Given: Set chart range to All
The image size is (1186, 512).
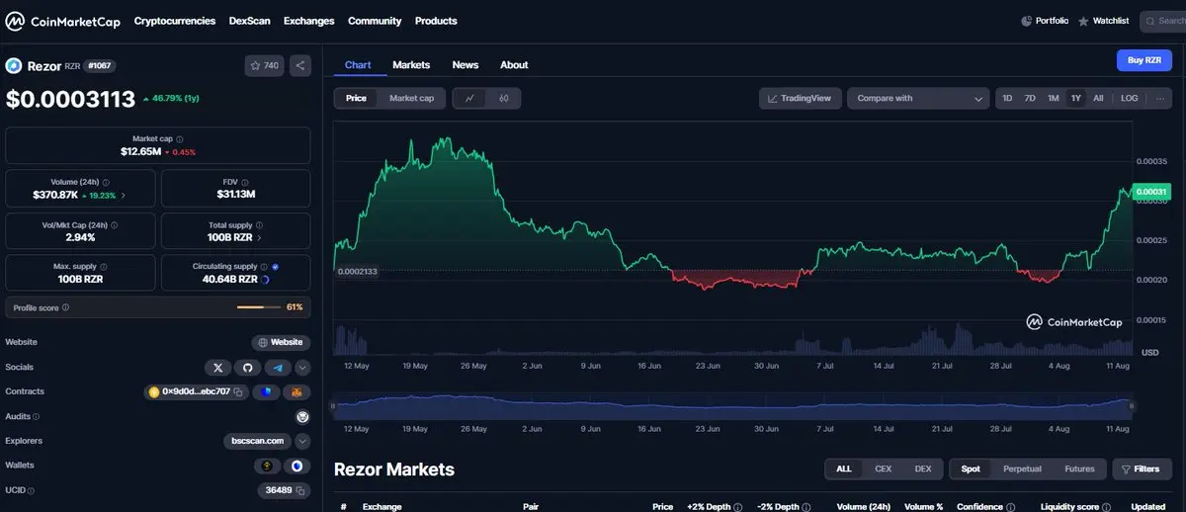Looking at the screenshot, I should (1098, 98).
